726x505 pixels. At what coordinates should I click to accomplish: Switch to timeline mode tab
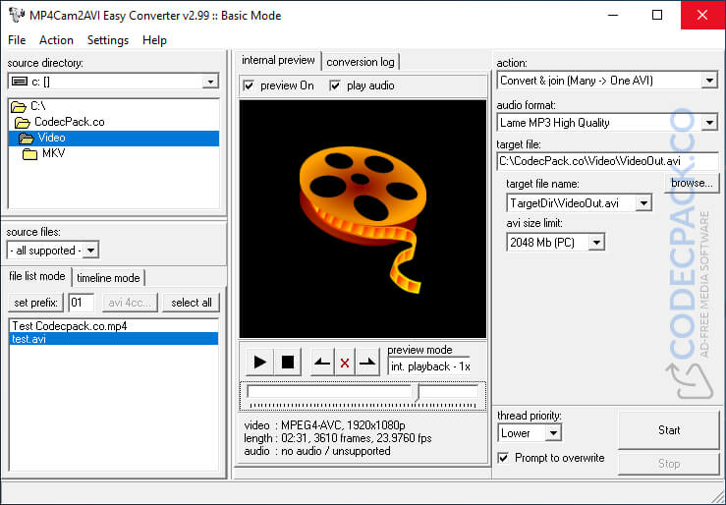pos(108,278)
